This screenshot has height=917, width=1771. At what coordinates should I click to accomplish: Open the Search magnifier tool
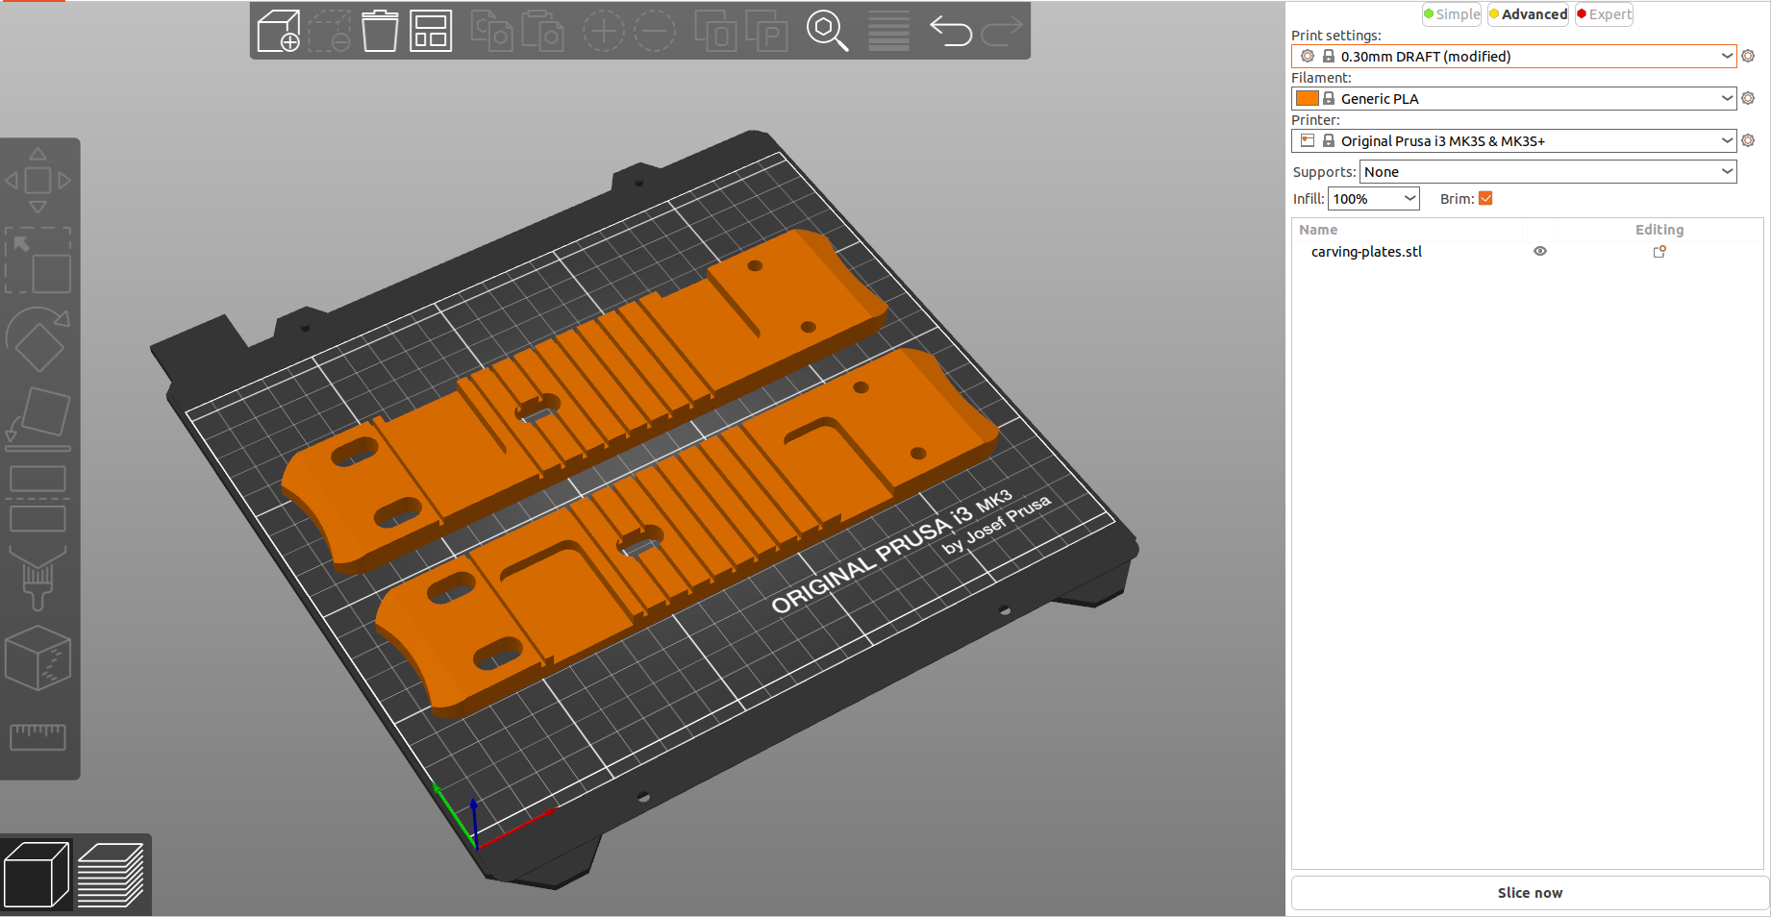pos(827,31)
